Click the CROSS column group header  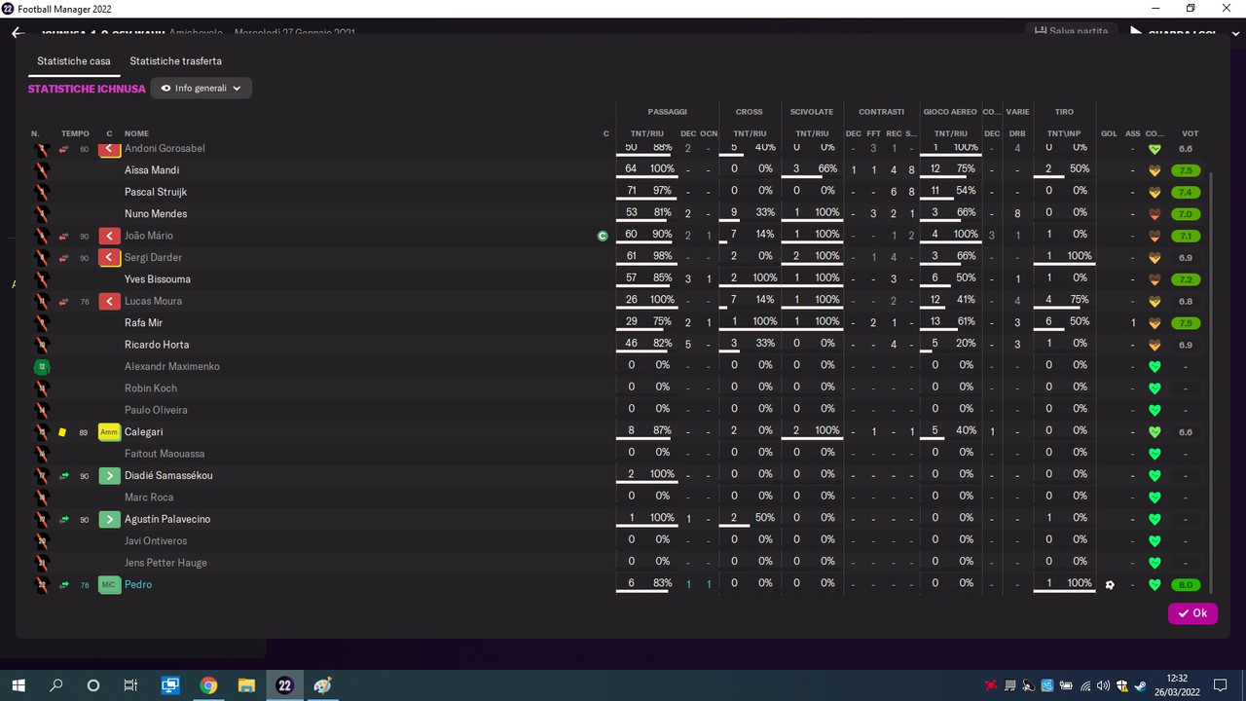[749, 112]
